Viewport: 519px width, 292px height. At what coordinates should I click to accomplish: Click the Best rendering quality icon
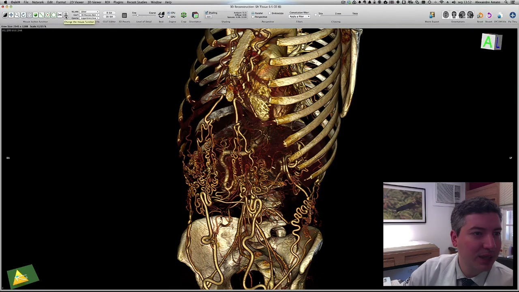[x=161, y=15]
